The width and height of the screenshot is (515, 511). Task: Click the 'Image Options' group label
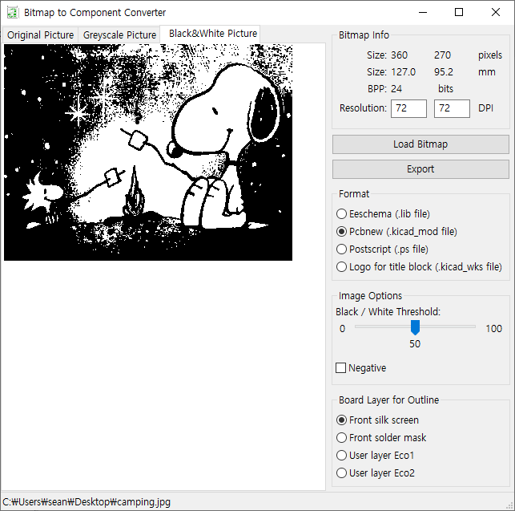point(370,296)
